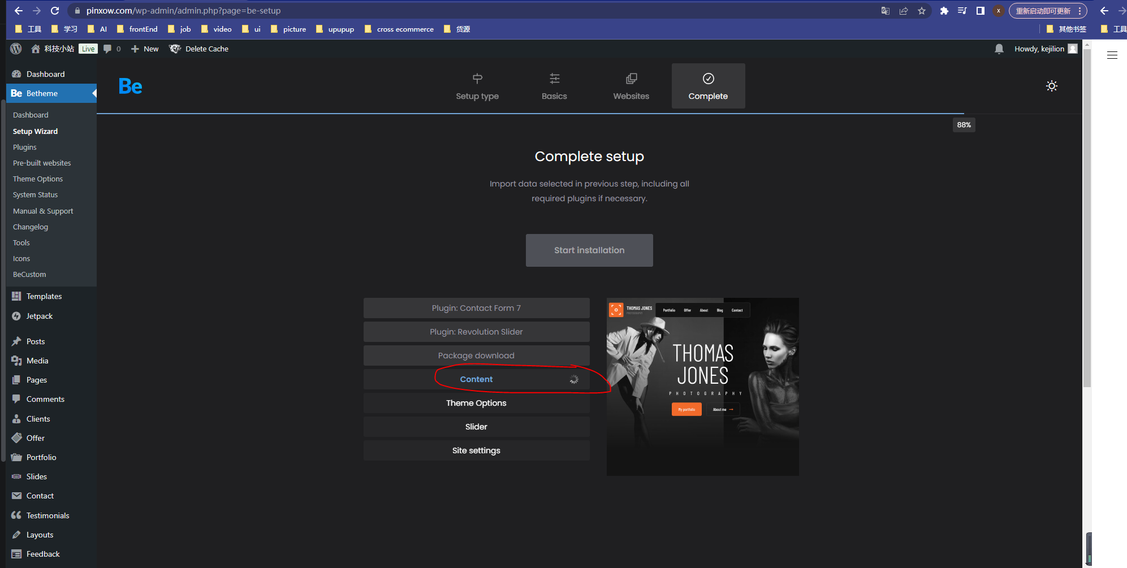Open the browser extensions puzzle icon
This screenshot has width=1127, height=568.
[944, 11]
